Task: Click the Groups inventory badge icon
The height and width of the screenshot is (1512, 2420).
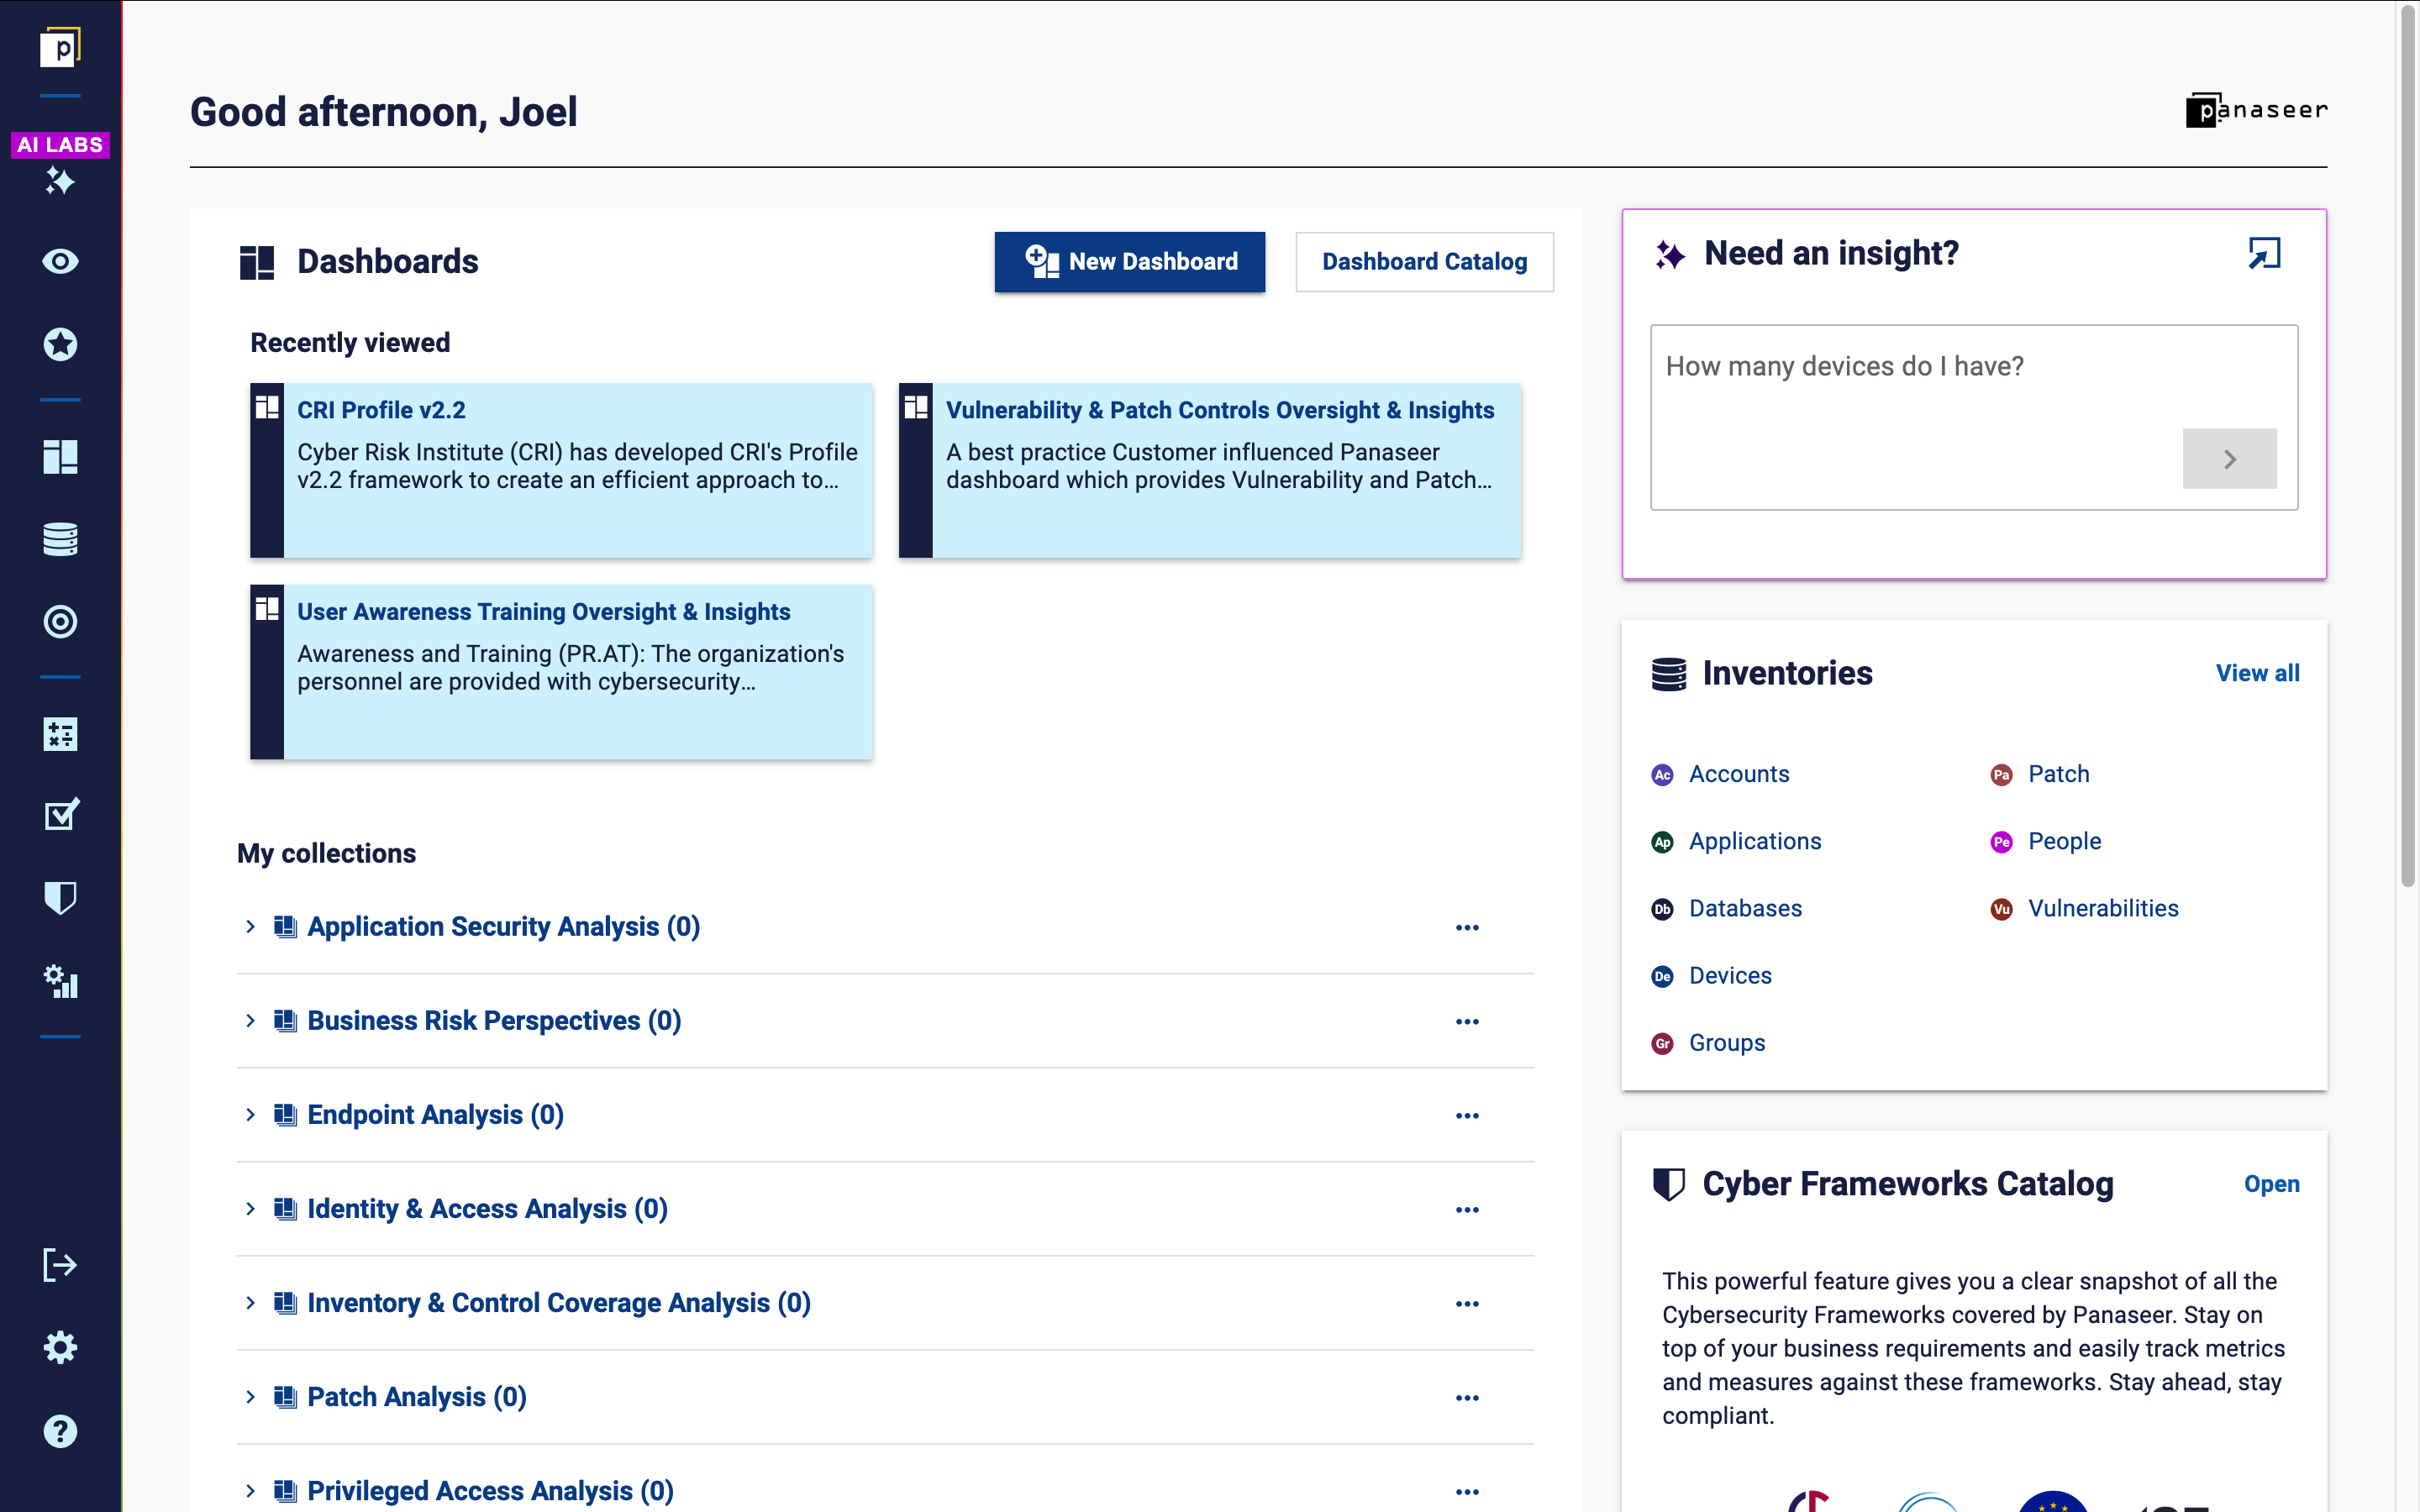Action: point(1662,1043)
